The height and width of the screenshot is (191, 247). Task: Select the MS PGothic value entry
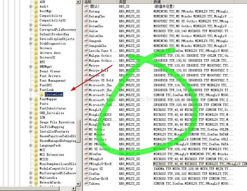tap(98, 139)
